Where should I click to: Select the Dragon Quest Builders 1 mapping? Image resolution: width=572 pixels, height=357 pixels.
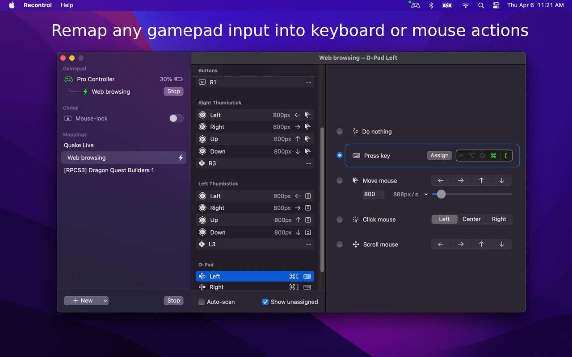click(124, 170)
